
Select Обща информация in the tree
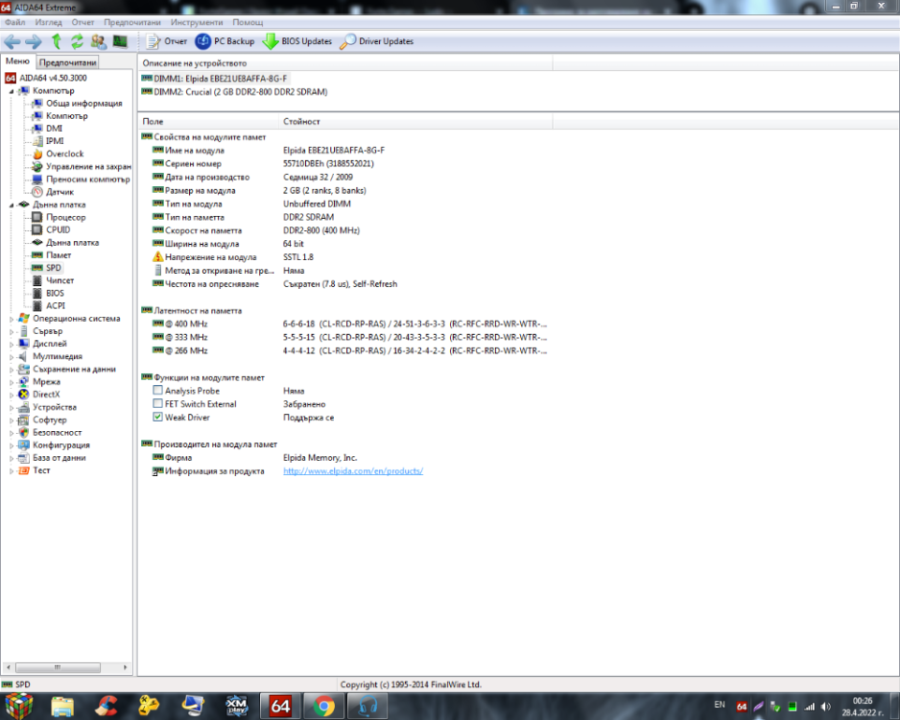[83, 104]
